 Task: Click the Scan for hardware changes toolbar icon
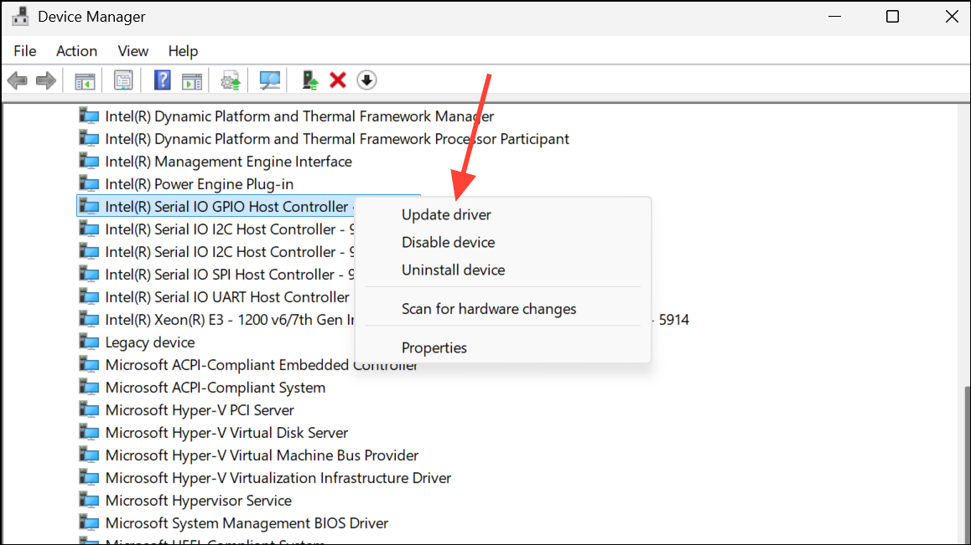point(268,80)
